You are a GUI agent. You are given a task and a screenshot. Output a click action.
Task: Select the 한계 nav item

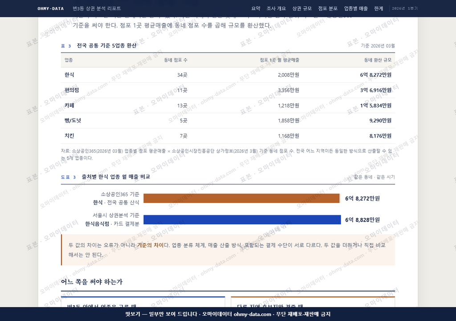click(379, 8)
